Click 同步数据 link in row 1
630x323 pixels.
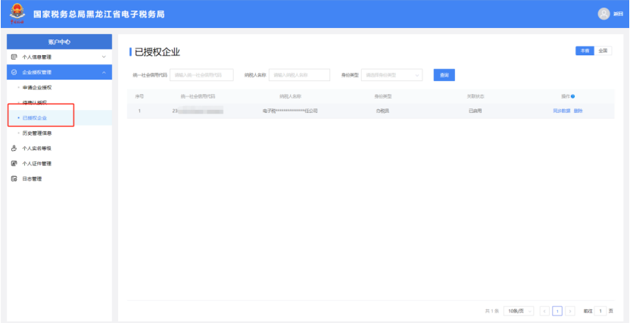click(562, 111)
